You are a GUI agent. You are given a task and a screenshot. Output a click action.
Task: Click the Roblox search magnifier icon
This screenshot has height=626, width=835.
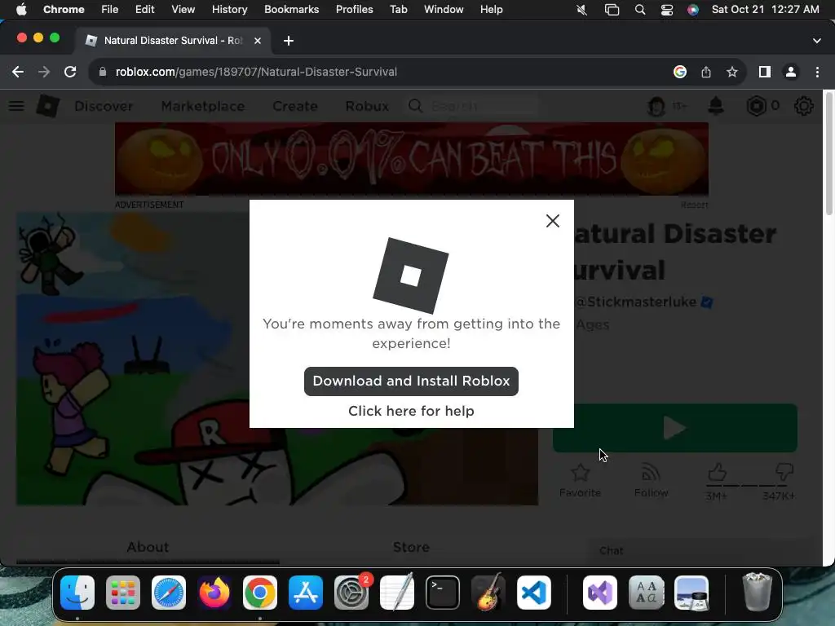click(x=415, y=106)
